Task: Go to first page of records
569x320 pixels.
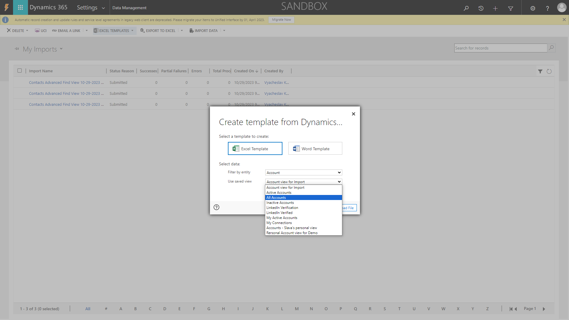Action: coord(511,309)
